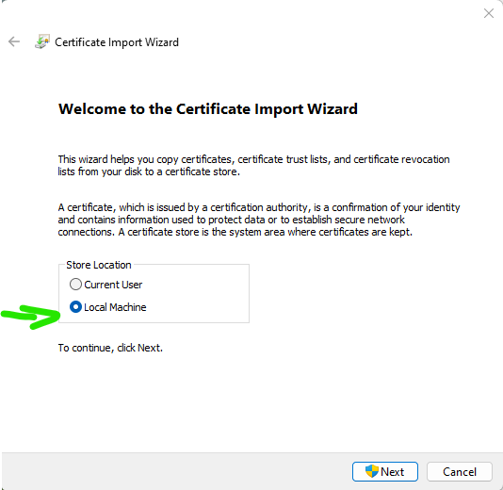This screenshot has height=490, width=503.
Task: Click the Welcome to the Certificate Import Wizard heading
Action: (207, 109)
